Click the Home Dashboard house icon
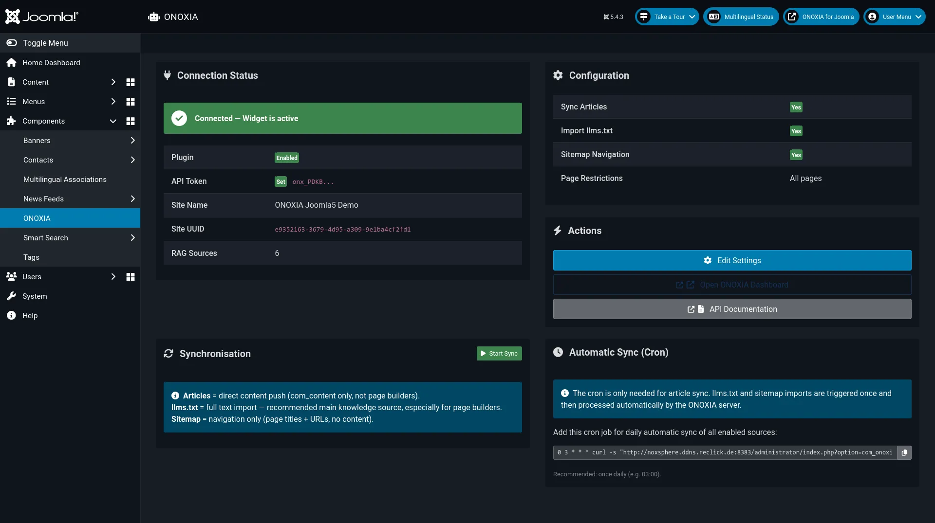Screen dimensions: 935x523 (x=11, y=63)
